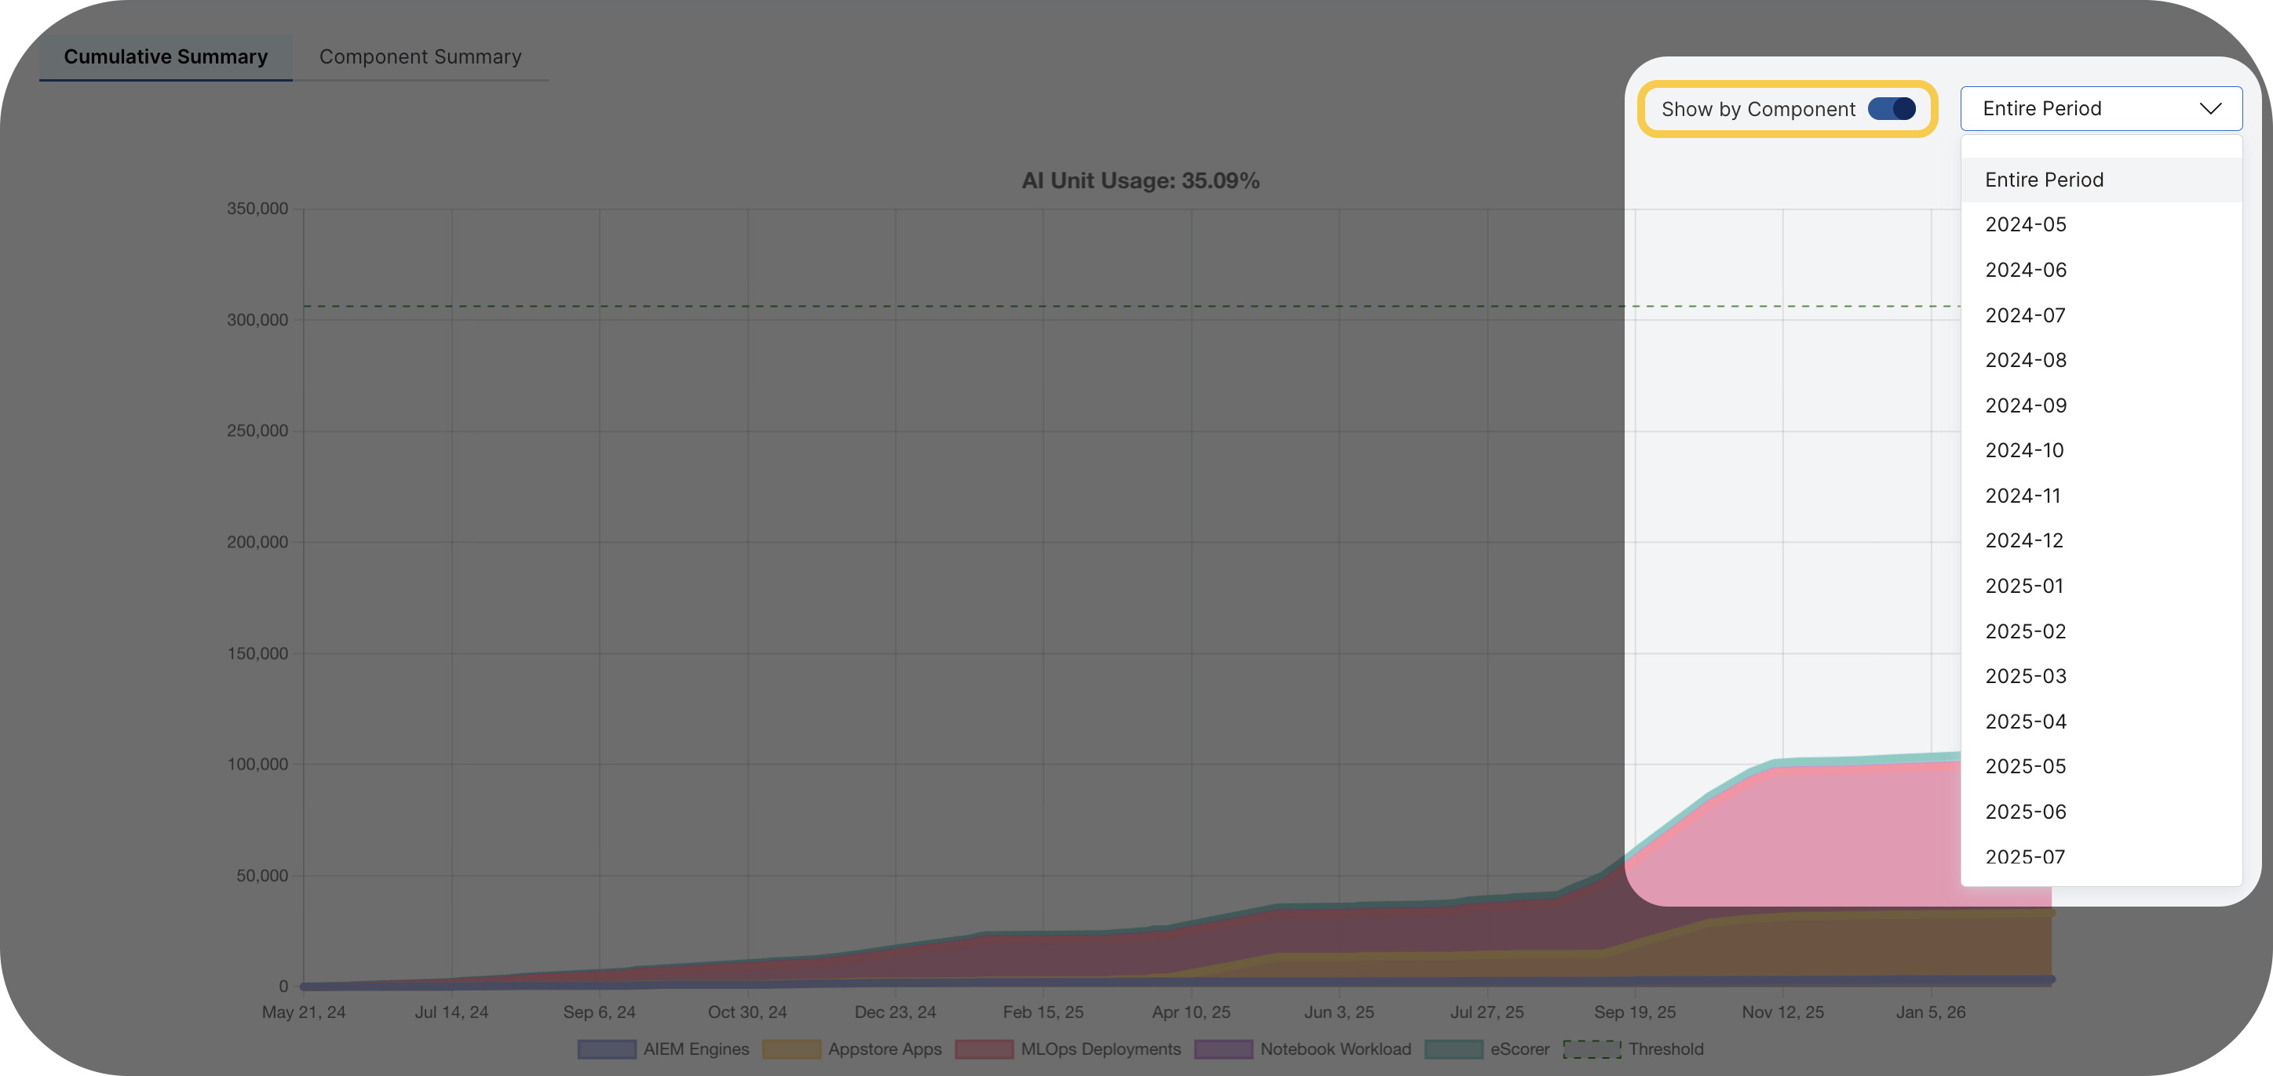2273x1076 pixels.
Task: Toggle the eScorer legend item
Action: click(1519, 1049)
